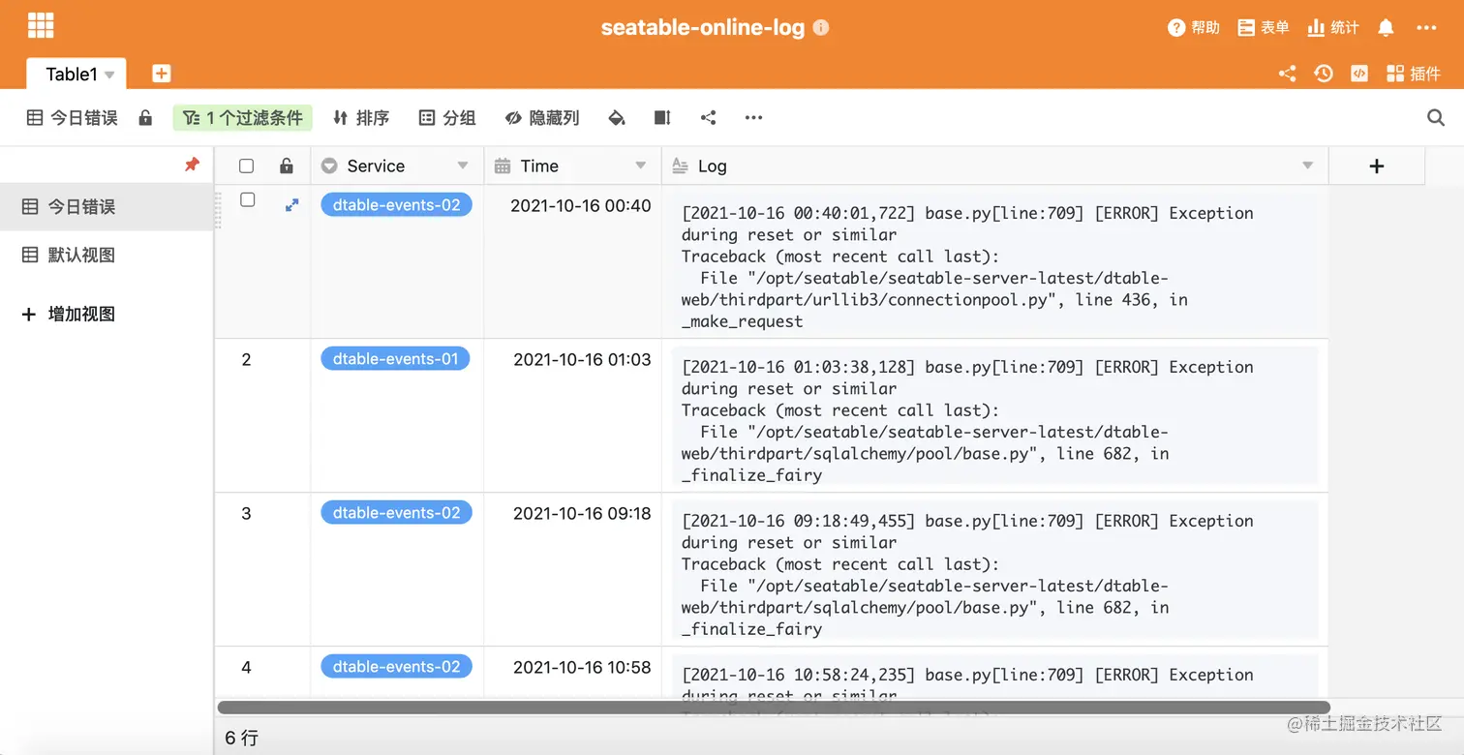Click the Log column header
This screenshot has width=1464, height=755.
(x=994, y=166)
